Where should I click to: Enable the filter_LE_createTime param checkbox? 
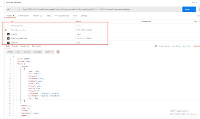click(8, 30)
